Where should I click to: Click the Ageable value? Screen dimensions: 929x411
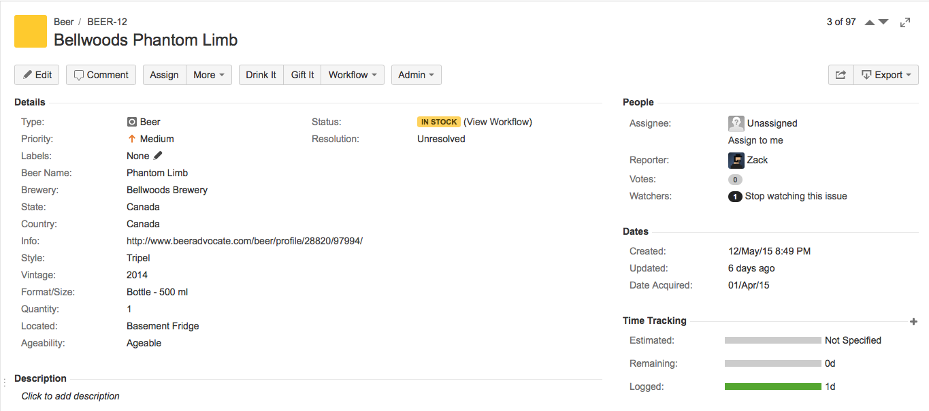pyautogui.click(x=144, y=343)
